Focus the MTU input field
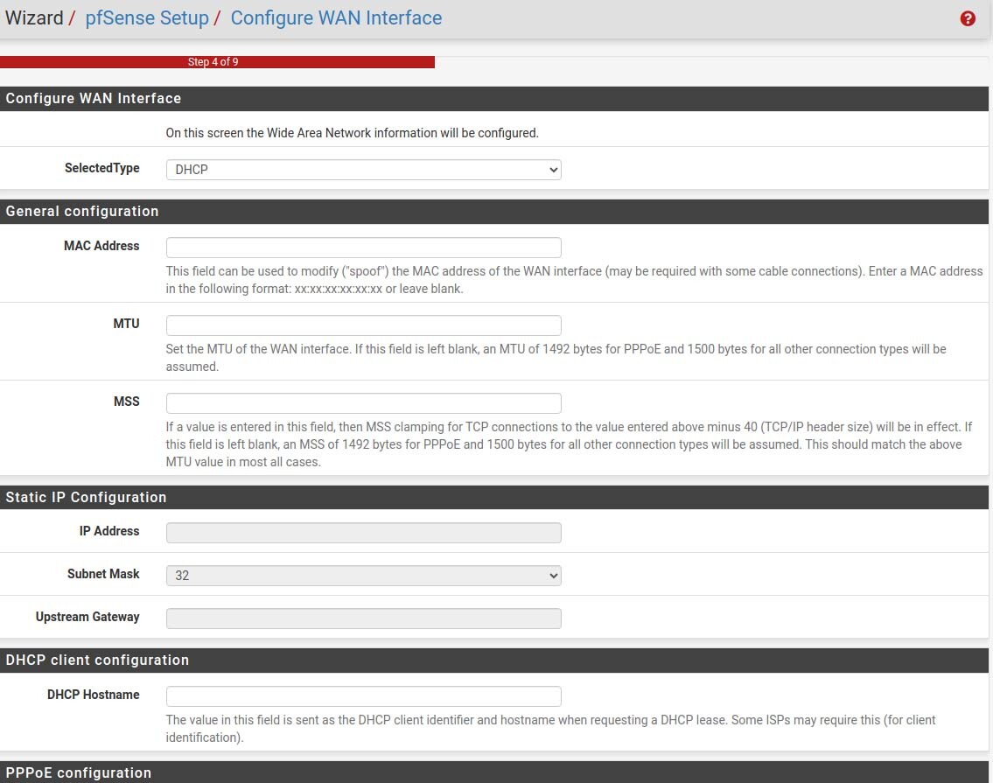 click(363, 325)
